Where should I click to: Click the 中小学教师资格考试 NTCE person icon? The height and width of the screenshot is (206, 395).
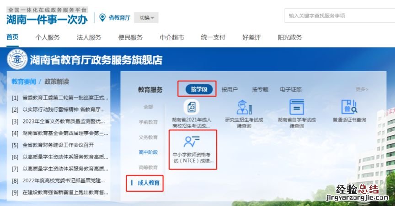click(192, 141)
